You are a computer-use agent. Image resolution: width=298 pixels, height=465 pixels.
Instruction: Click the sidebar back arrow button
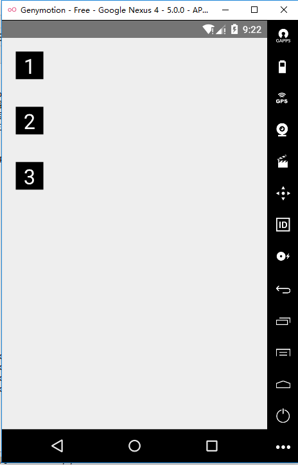pyautogui.click(x=283, y=289)
